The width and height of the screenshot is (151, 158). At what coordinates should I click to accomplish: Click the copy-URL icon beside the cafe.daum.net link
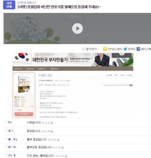tap(131, 85)
